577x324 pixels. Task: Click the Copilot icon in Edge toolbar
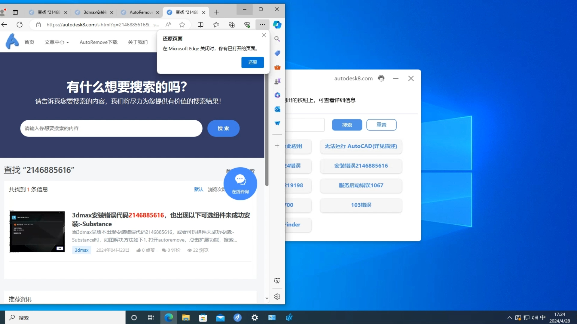click(x=277, y=25)
